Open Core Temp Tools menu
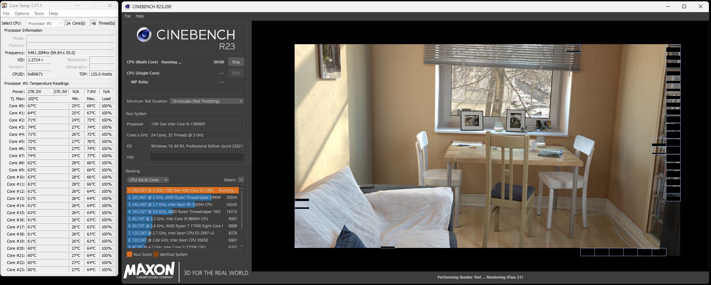 [x=39, y=14]
